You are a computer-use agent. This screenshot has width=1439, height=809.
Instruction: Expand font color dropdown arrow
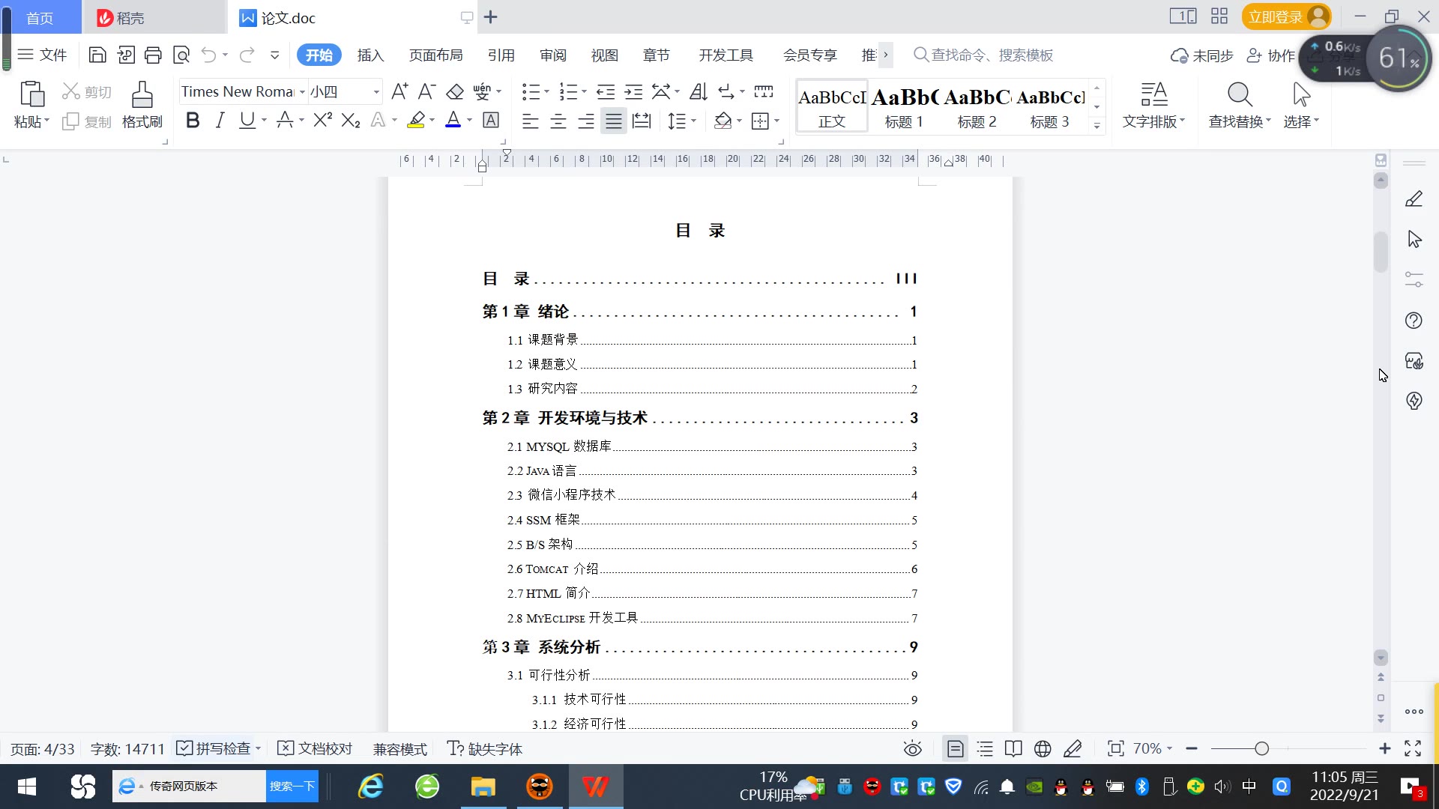[x=470, y=120]
